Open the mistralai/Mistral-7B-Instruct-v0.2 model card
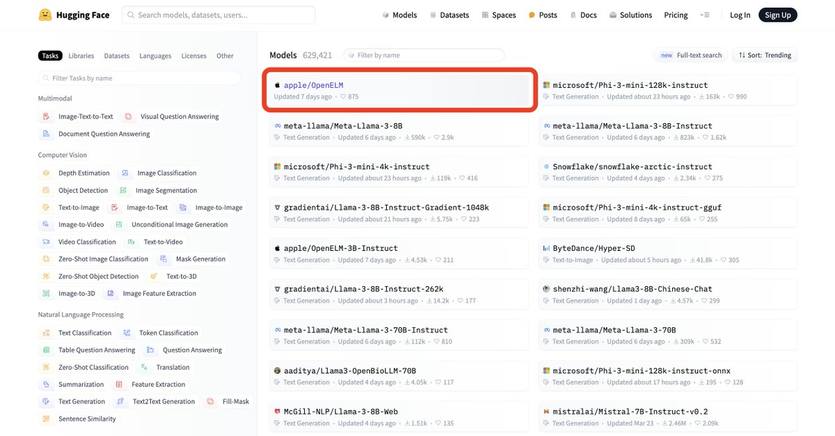The height and width of the screenshot is (436, 835). pos(668,417)
